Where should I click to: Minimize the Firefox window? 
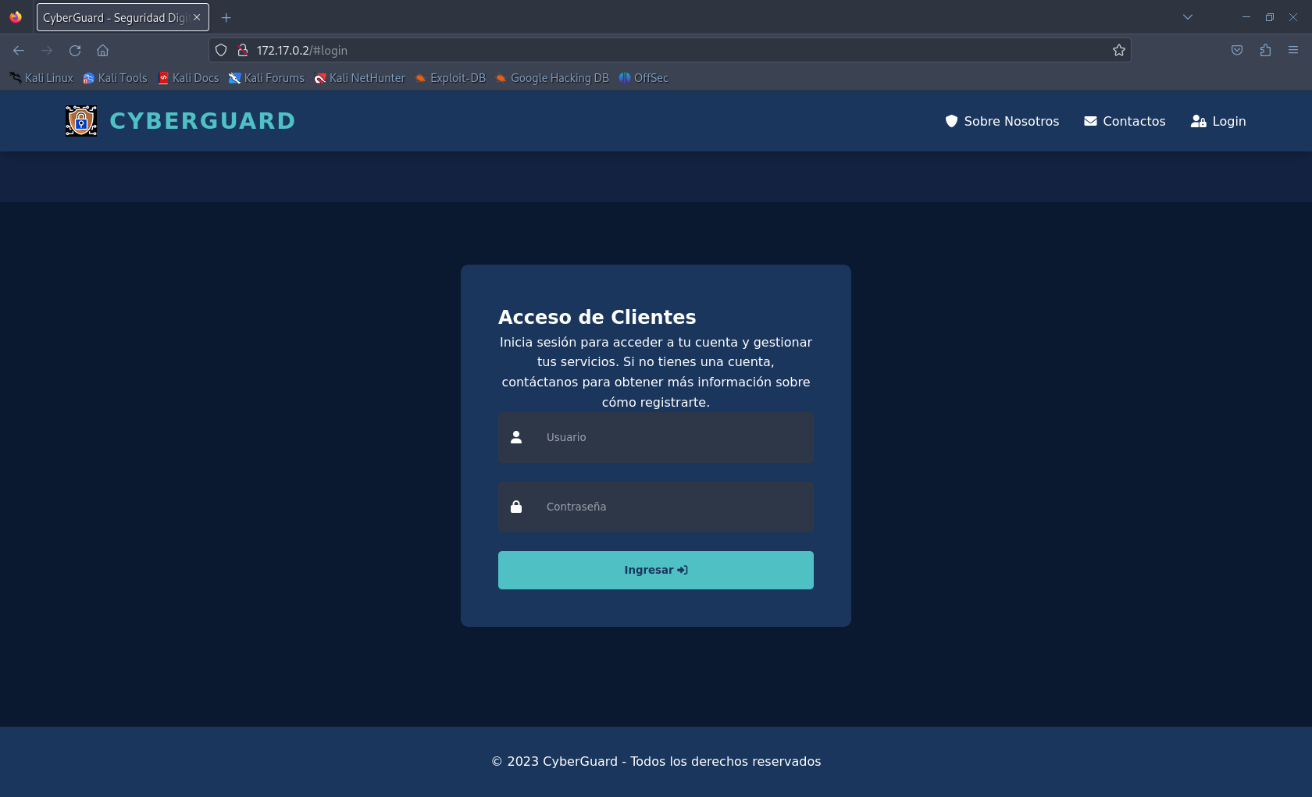point(1246,17)
